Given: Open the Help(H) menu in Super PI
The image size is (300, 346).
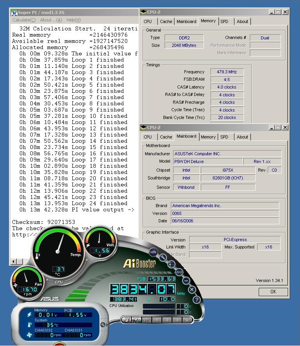Looking at the screenshot, I should pyautogui.click(x=74, y=20).
